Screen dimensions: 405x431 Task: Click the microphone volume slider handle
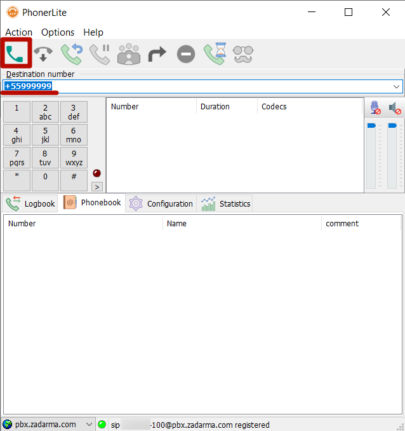pyautogui.click(x=371, y=126)
